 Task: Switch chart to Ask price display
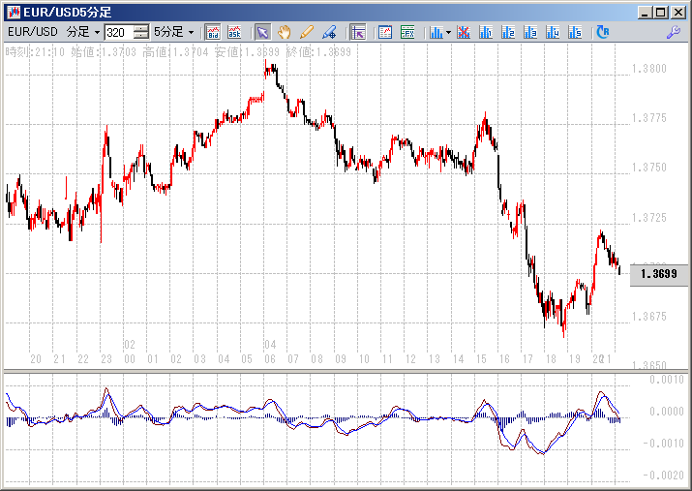tap(234, 32)
